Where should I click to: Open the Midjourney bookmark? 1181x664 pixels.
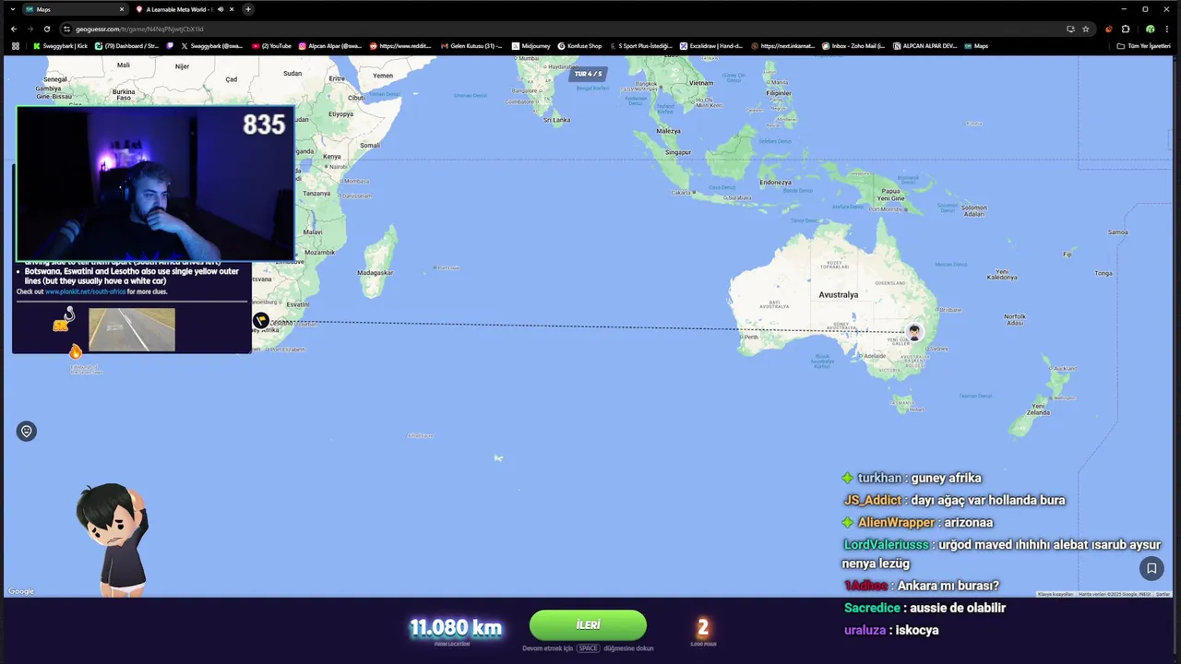coord(531,45)
